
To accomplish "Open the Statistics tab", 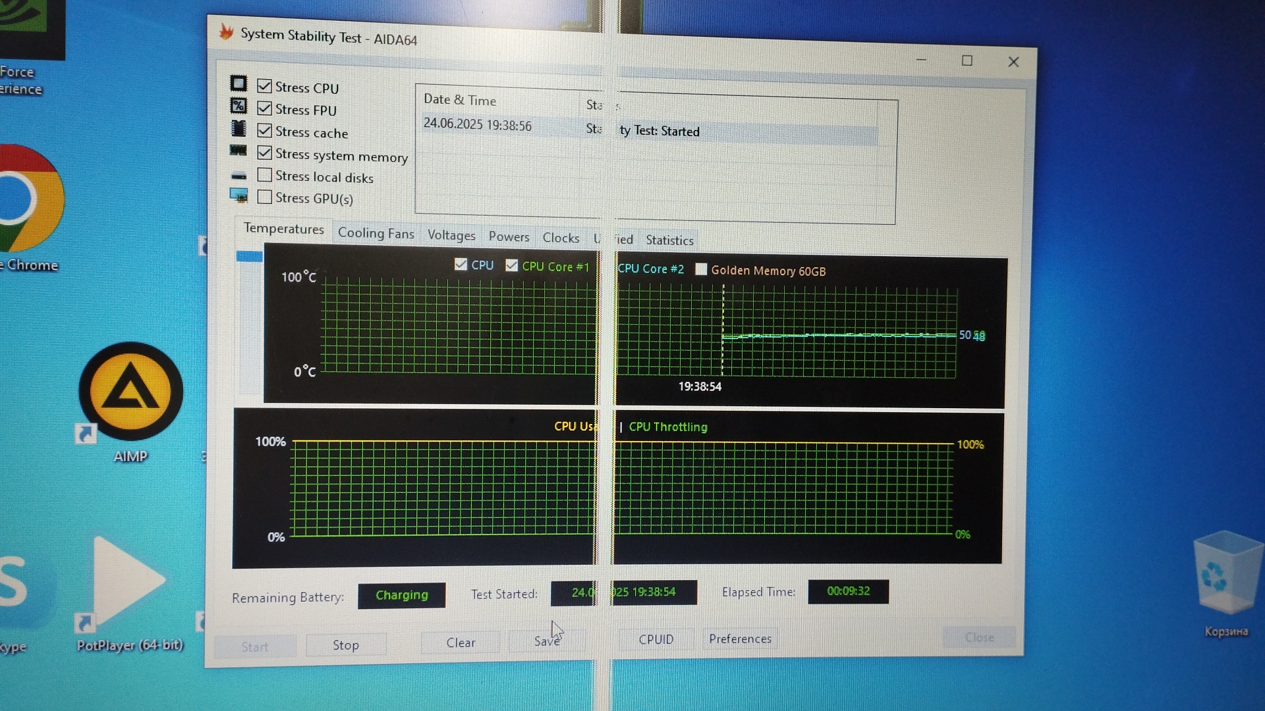I will (x=669, y=240).
